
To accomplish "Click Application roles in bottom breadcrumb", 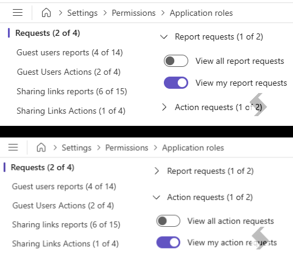I will click(x=193, y=148).
